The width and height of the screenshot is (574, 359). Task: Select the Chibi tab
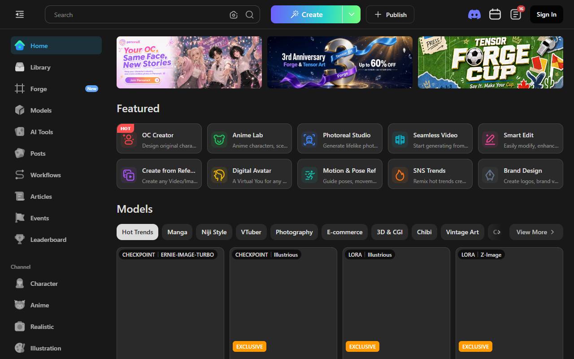click(x=424, y=232)
